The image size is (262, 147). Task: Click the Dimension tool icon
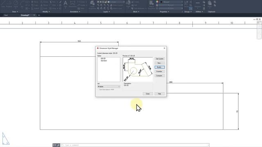[x=72, y=4]
